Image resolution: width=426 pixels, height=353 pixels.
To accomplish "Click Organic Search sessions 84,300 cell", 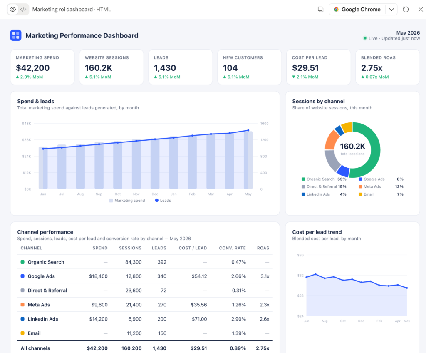I will (134, 262).
